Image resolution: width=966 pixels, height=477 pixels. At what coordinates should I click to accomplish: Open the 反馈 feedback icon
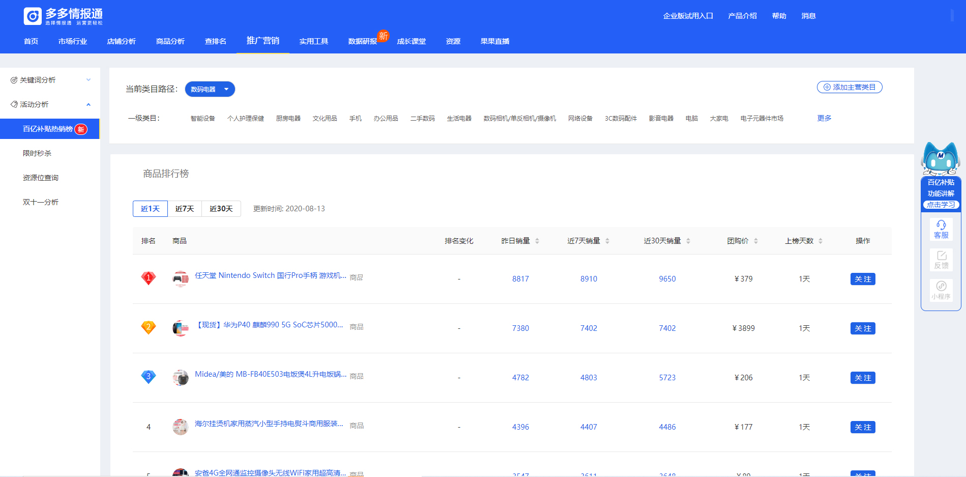click(x=941, y=260)
